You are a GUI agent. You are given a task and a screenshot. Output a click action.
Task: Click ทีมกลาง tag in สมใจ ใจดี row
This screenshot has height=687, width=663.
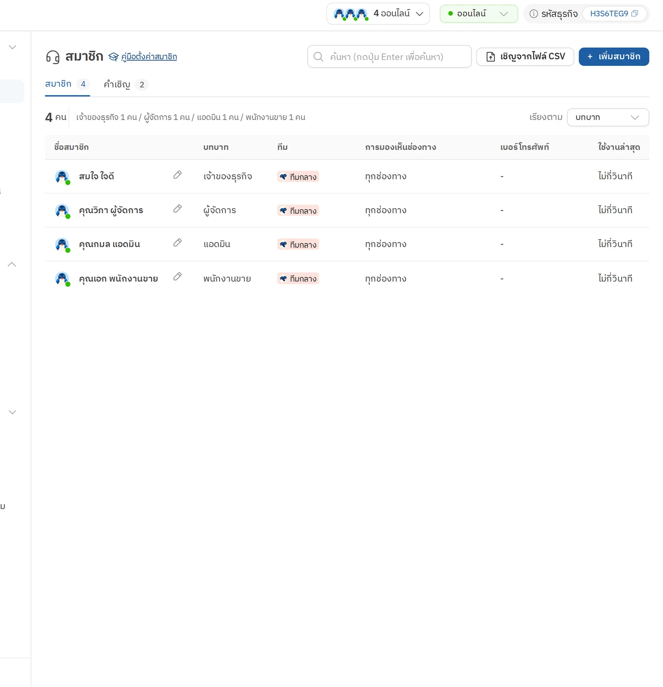tap(298, 177)
